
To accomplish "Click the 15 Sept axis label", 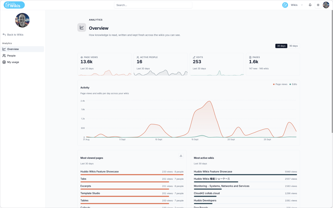I will (x=195, y=139).
